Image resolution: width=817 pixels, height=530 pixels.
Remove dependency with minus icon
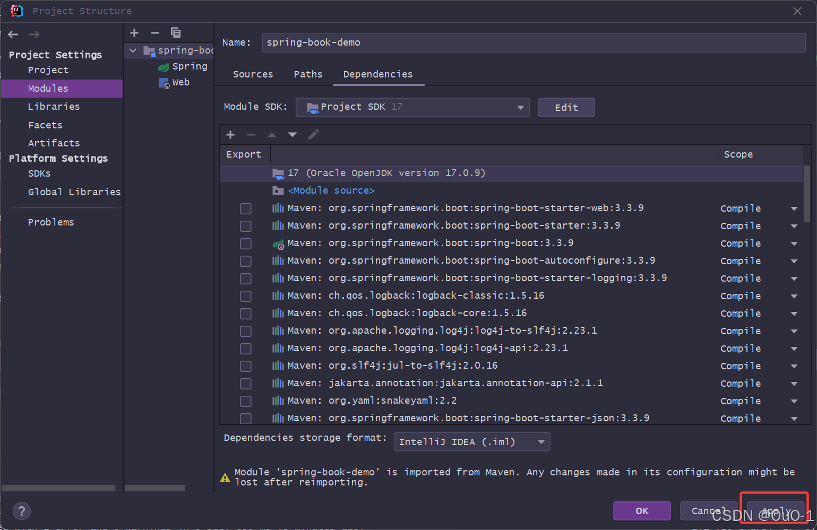(251, 135)
